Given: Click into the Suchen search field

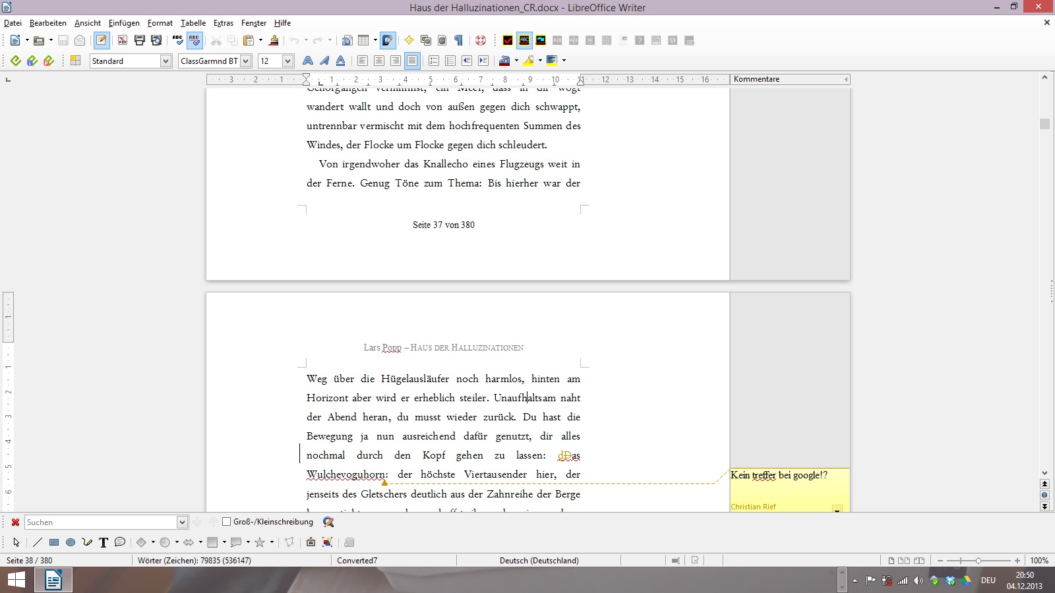Looking at the screenshot, I should tap(101, 522).
